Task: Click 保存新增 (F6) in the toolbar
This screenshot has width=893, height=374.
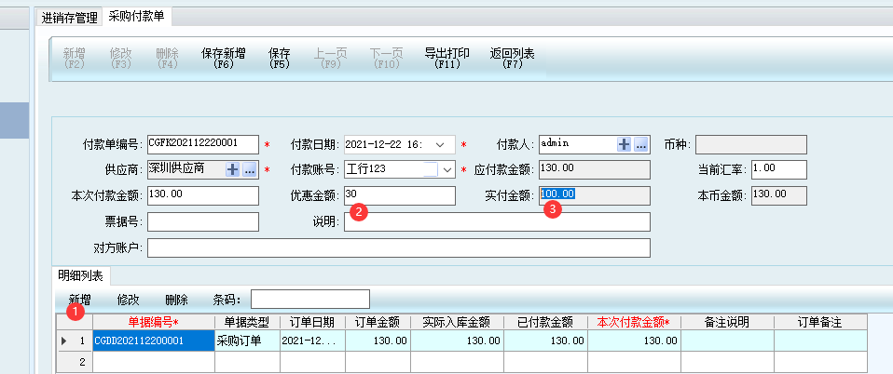Action: (223, 59)
